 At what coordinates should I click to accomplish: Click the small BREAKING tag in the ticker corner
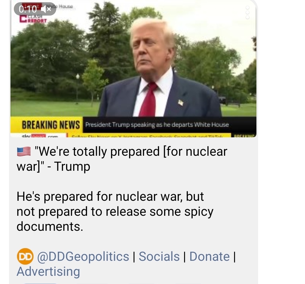coord(243,135)
